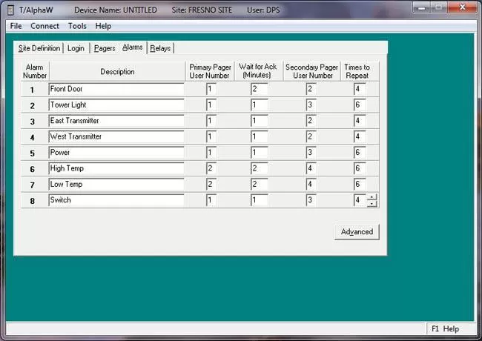Edit Wait for Ack for West Transmitter
Viewport: 482px width, 341px height.
[x=259, y=136]
